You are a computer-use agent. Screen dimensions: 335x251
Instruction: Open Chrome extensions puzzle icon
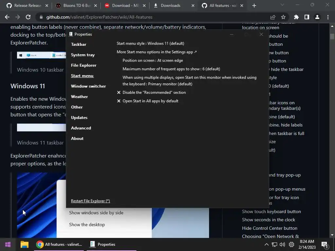(296, 17)
